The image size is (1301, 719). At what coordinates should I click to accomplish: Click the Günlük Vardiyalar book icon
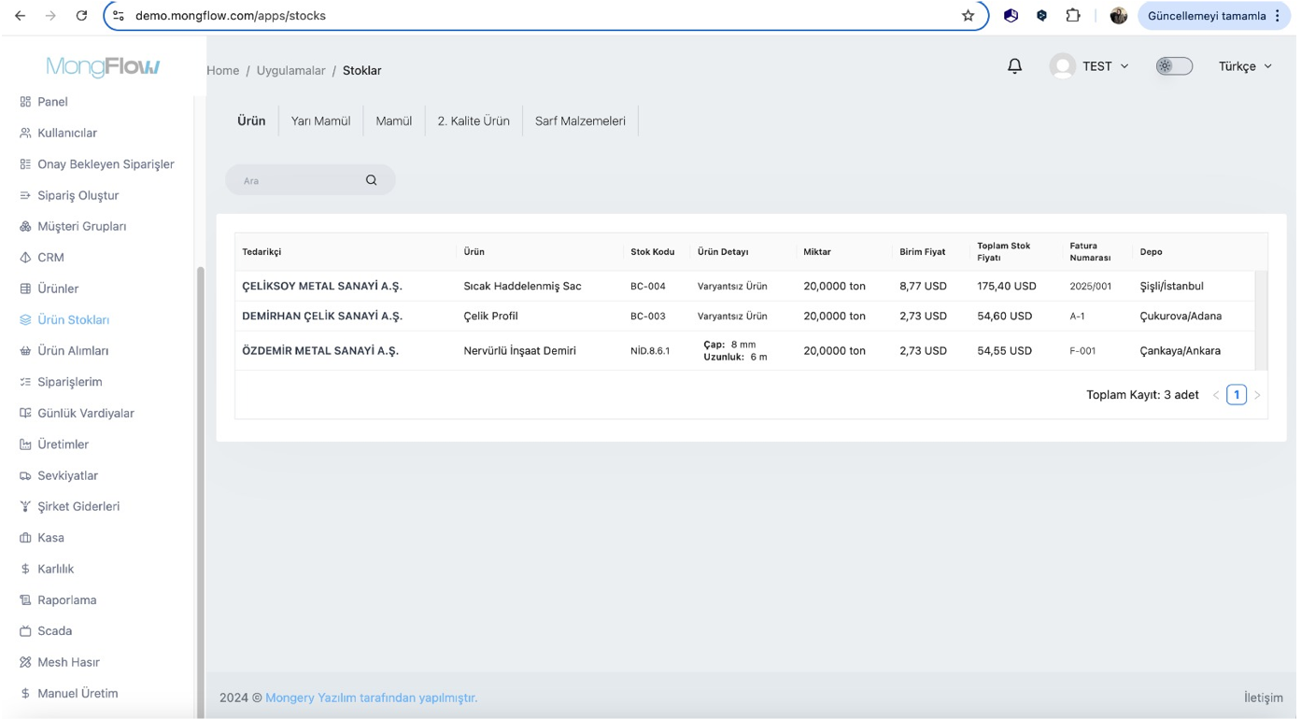tap(25, 413)
